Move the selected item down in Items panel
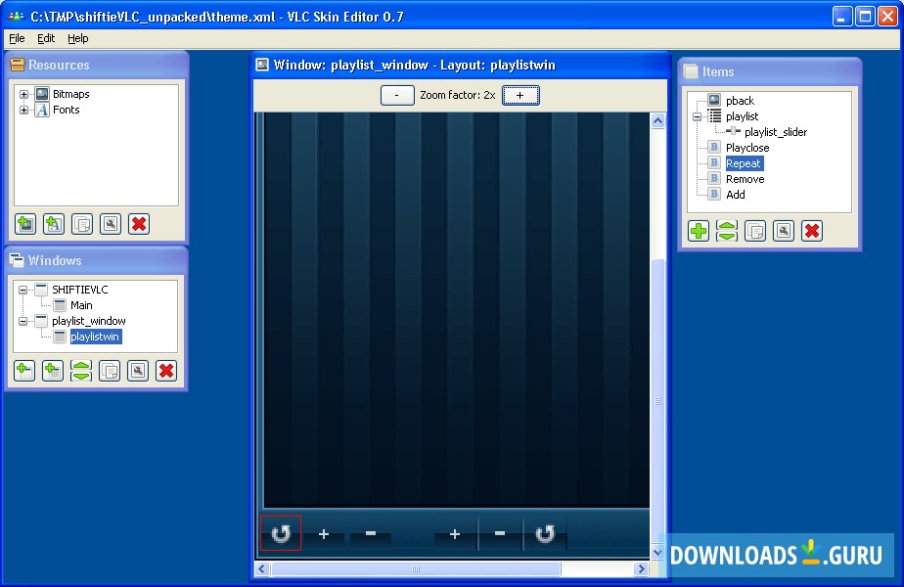Viewport: 904px width, 587px height. point(727,237)
